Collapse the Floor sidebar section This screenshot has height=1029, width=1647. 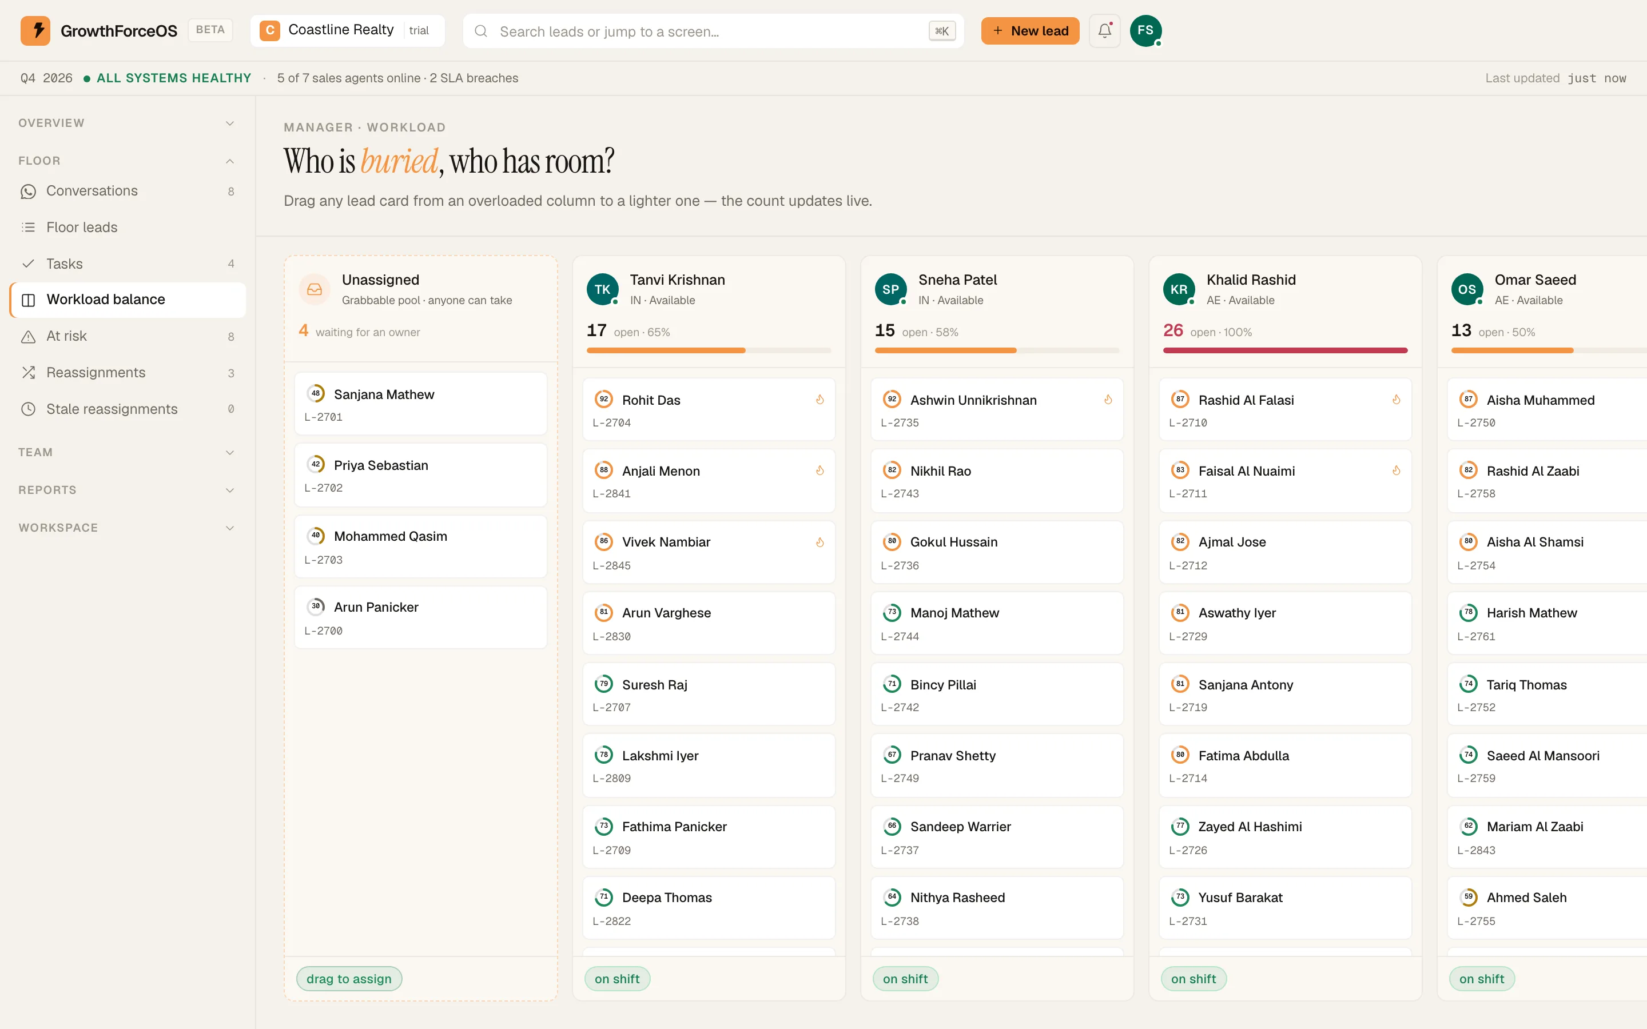pos(126,161)
